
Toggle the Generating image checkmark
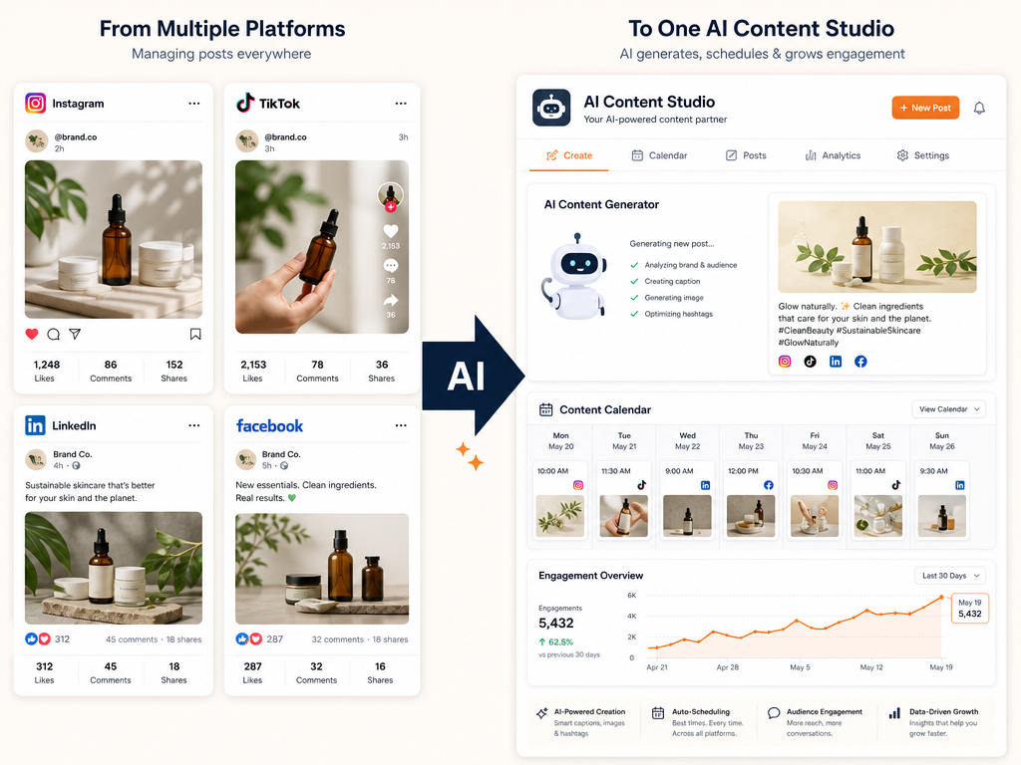tap(634, 297)
